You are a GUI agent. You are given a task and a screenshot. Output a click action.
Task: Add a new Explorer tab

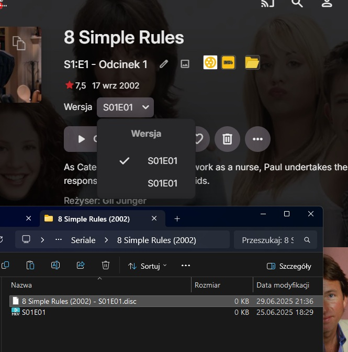(x=177, y=218)
